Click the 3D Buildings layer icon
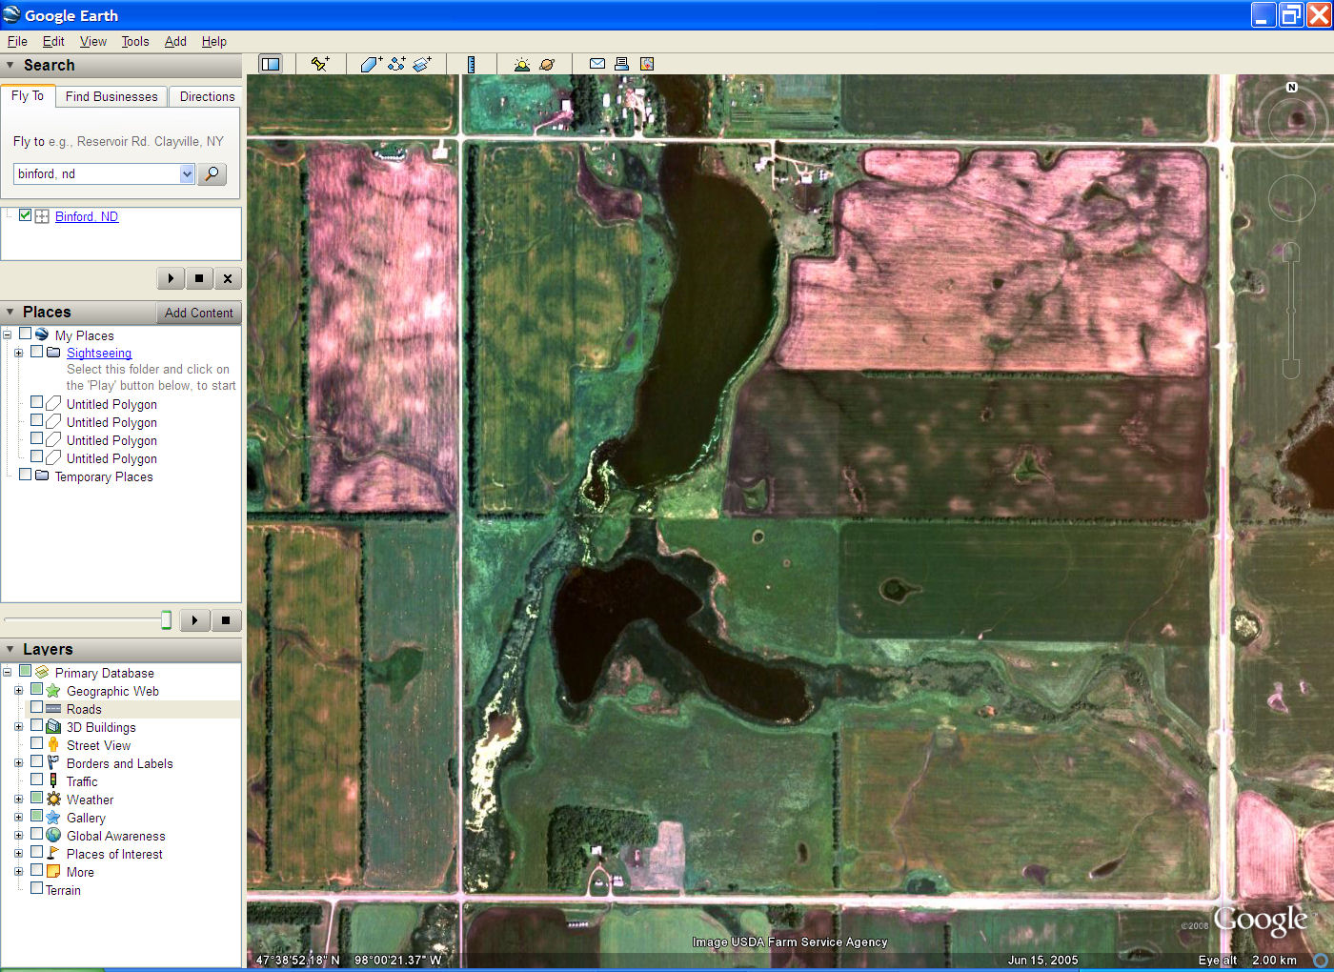 (x=53, y=727)
